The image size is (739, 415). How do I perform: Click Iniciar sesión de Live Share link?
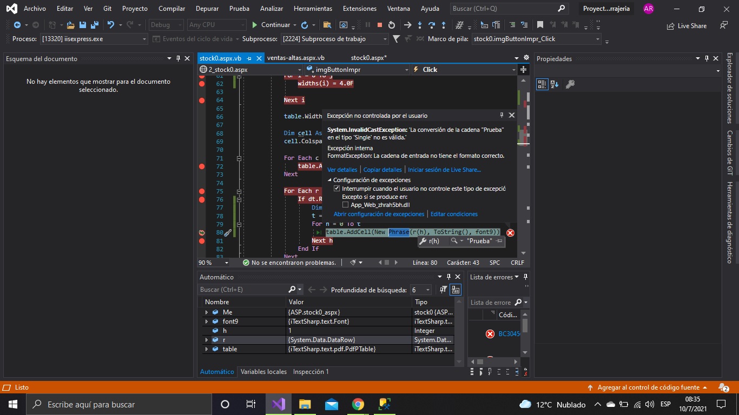tap(444, 170)
